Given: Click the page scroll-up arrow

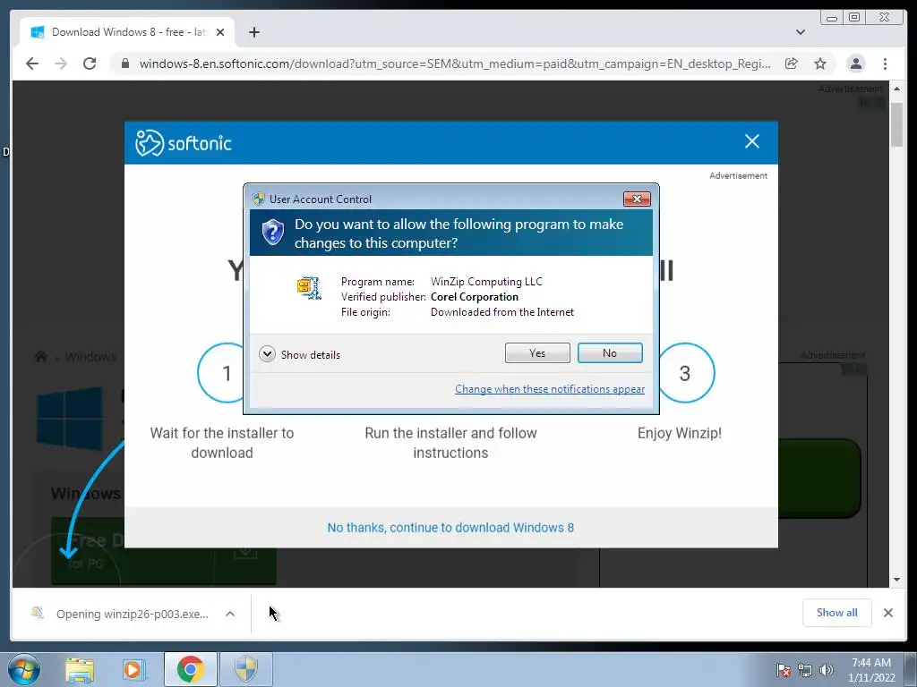Looking at the screenshot, I should click(896, 89).
